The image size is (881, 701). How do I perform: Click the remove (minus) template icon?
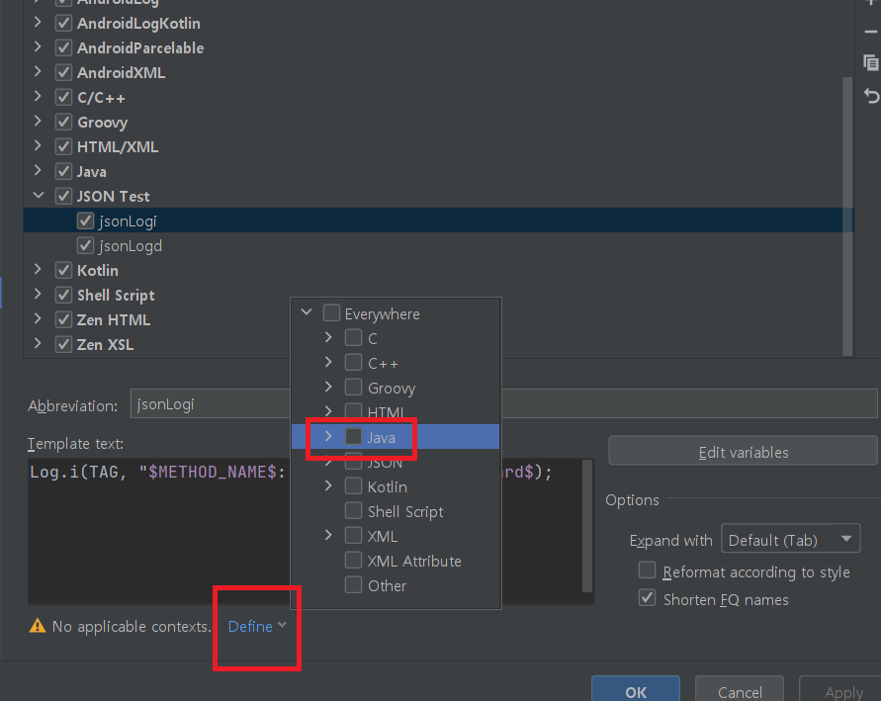(x=870, y=32)
